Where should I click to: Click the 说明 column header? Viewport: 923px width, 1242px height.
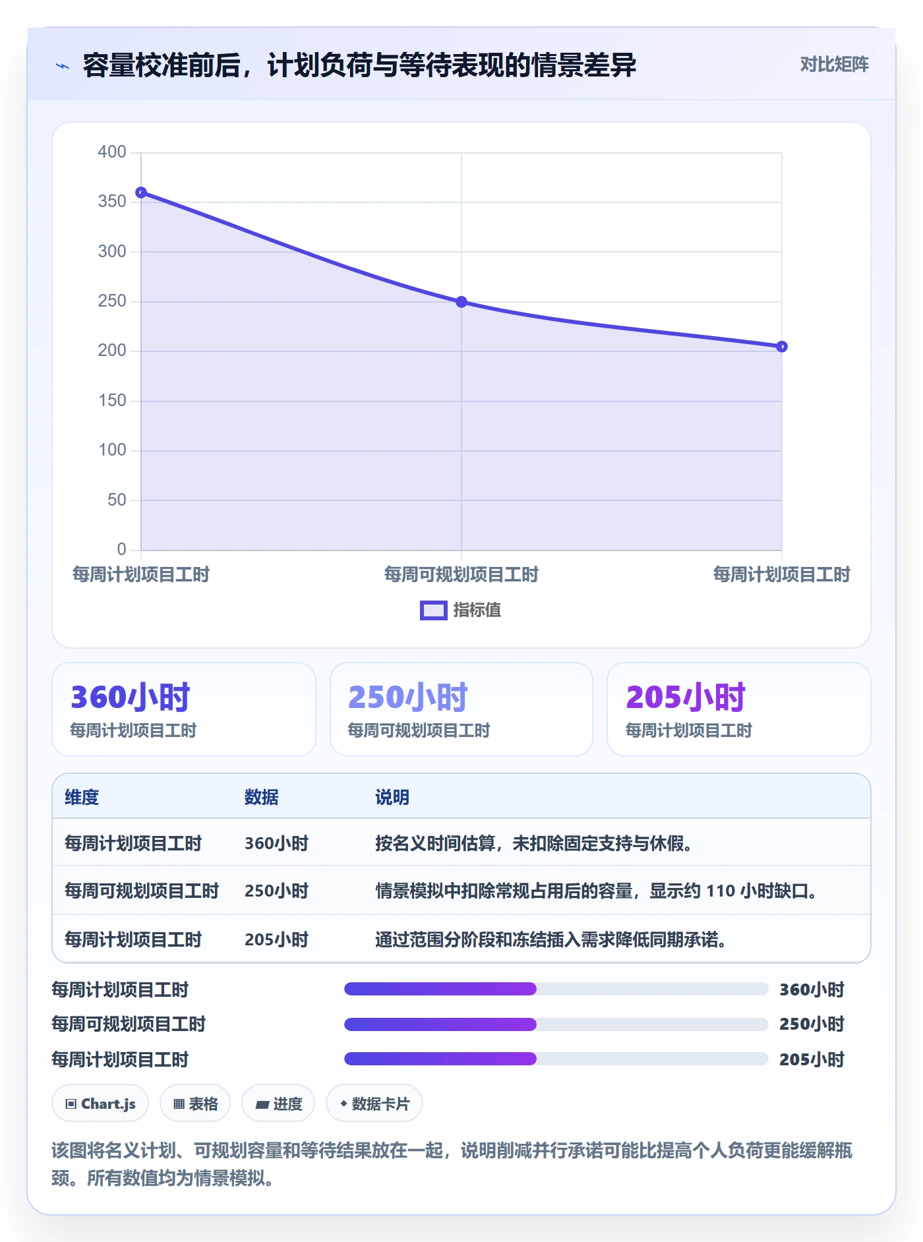pyautogui.click(x=392, y=798)
